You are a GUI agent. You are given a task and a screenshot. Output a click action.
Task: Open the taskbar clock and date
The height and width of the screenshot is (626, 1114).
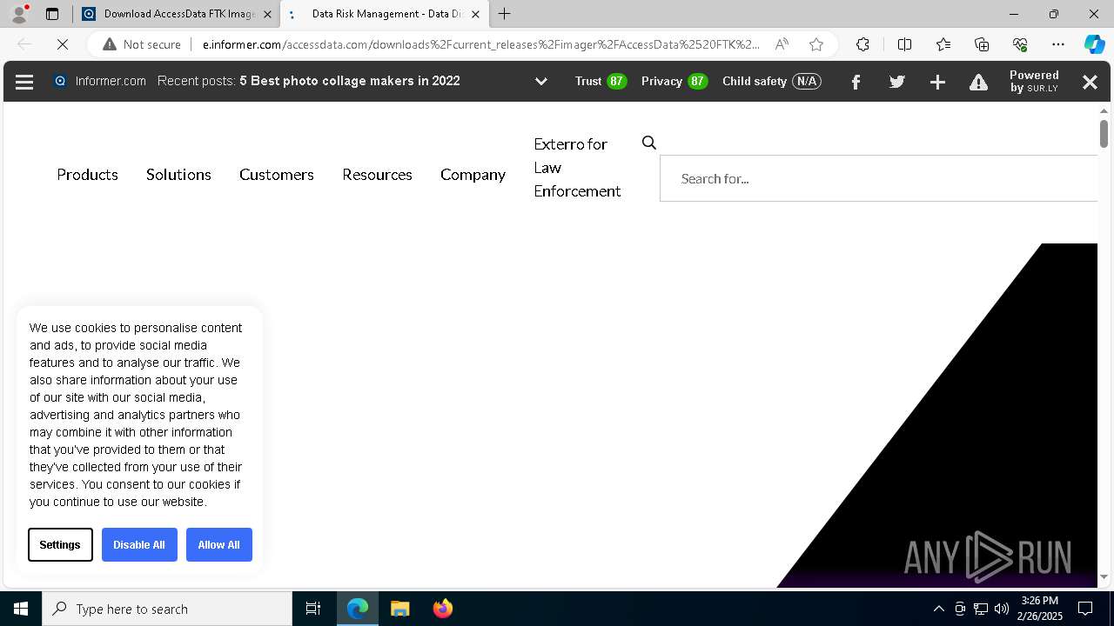click(x=1040, y=609)
